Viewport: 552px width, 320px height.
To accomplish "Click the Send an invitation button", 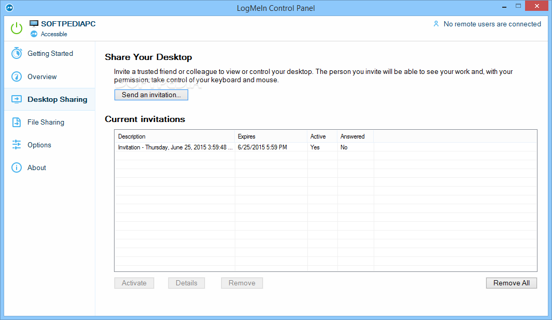I will pyautogui.click(x=151, y=95).
